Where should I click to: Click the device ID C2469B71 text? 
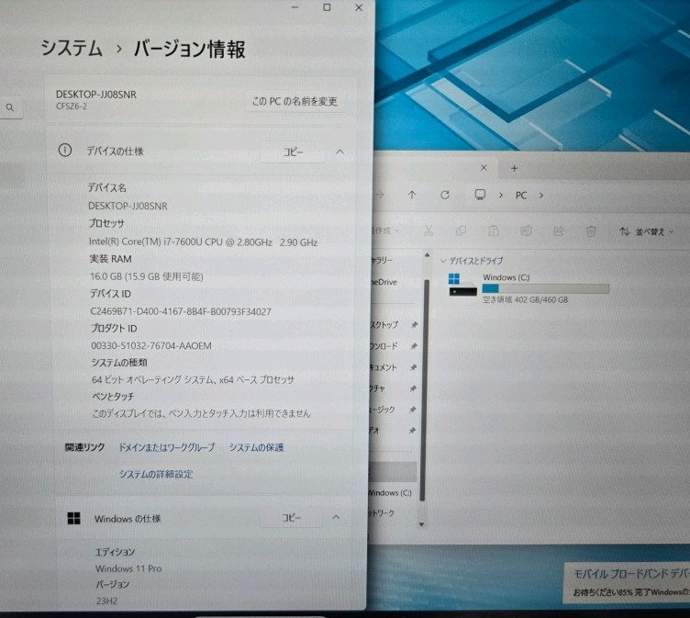(x=181, y=311)
